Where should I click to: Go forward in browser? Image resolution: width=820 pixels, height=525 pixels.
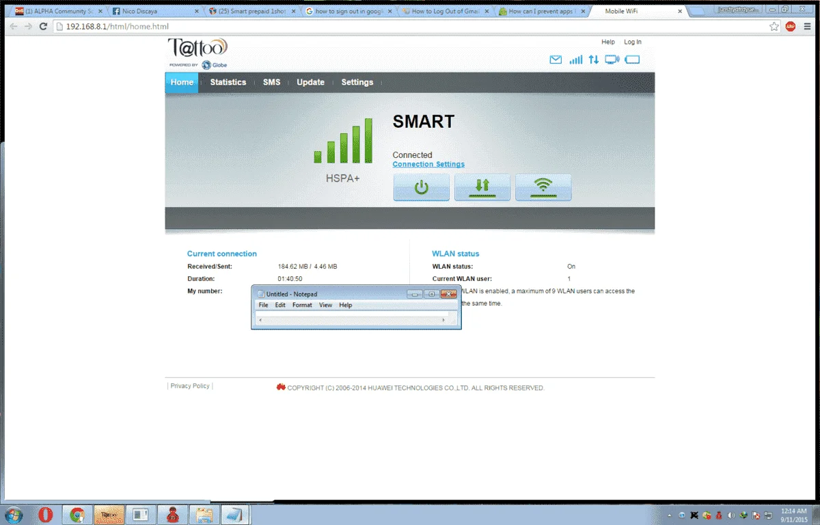point(28,26)
